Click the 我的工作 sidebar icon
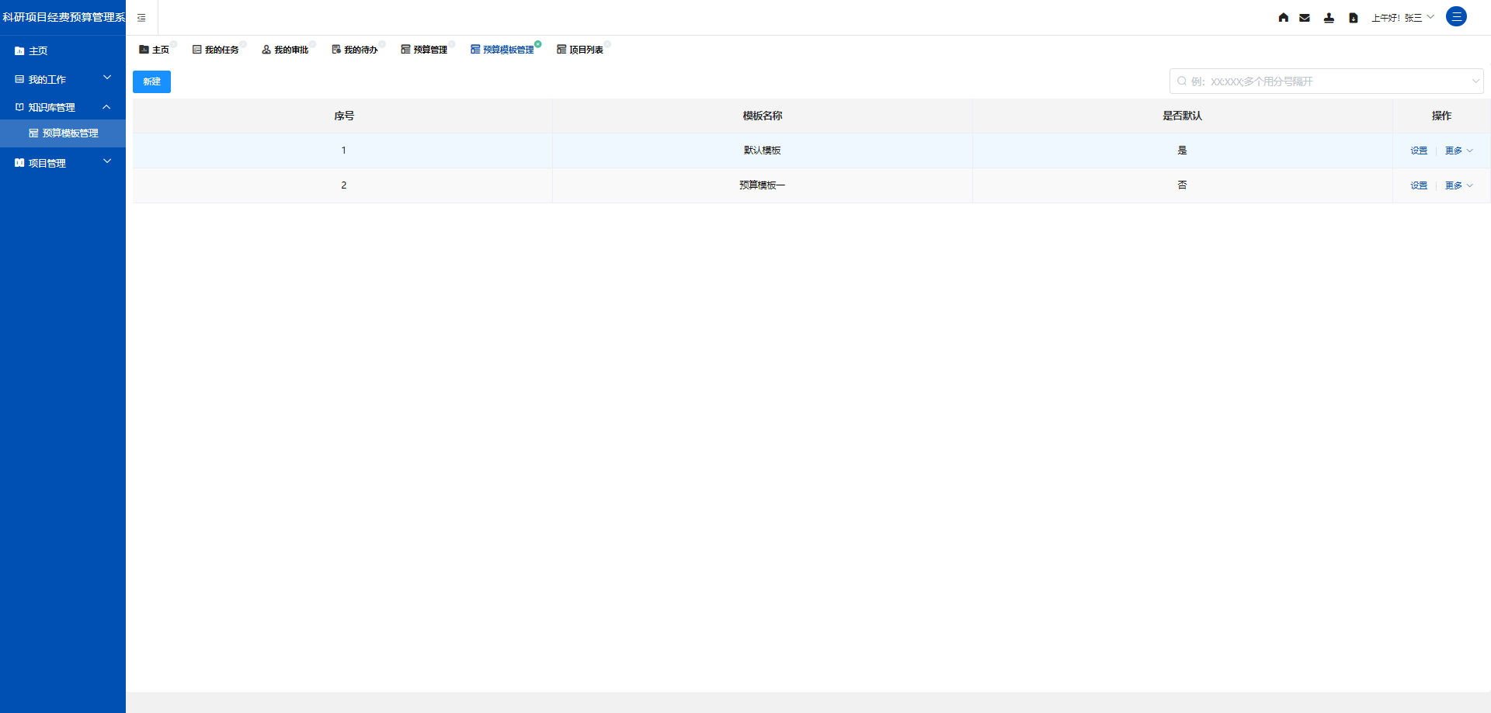Image resolution: width=1491 pixels, height=713 pixels. 19,79
